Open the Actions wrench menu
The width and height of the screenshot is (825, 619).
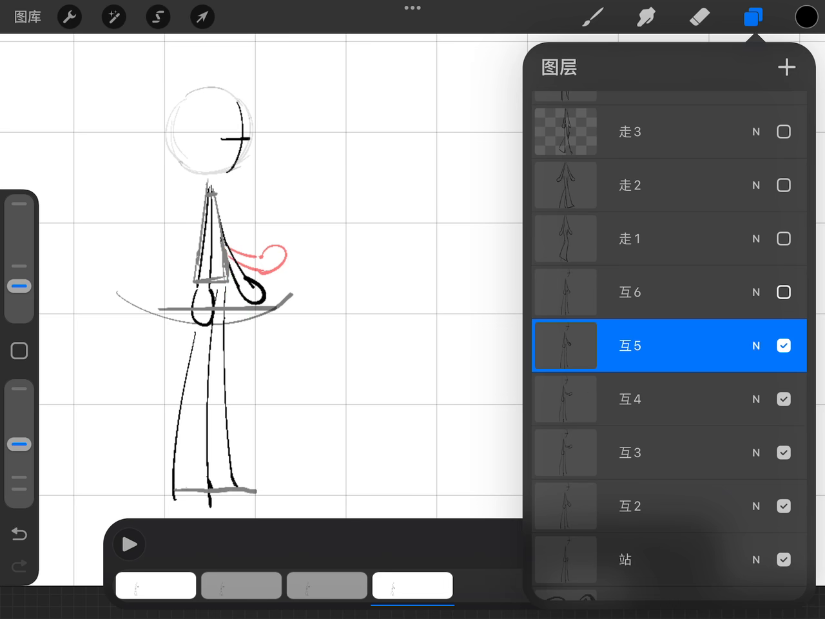(x=70, y=17)
